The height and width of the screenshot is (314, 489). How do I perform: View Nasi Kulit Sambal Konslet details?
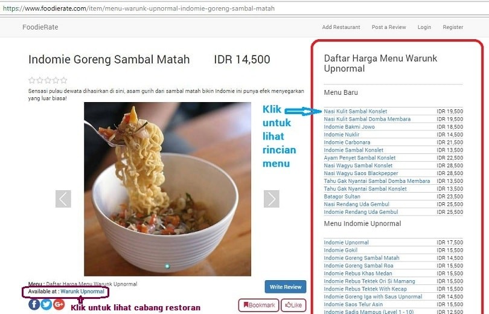click(355, 111)
